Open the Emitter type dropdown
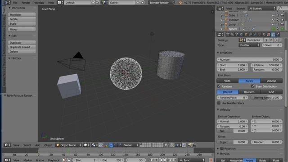This screenshot has width=288, height=162. (249, 45)
